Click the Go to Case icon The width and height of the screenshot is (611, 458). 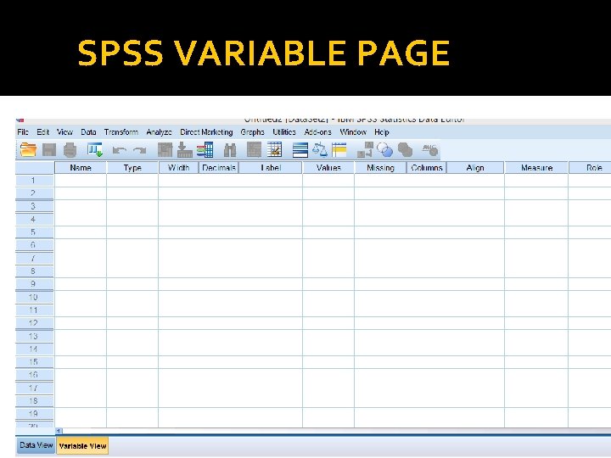click(x=165, y=150)
